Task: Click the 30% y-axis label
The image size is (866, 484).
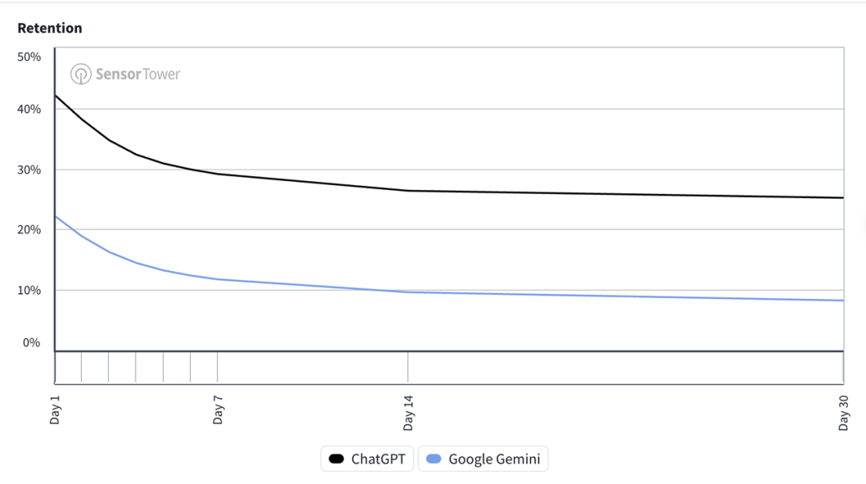Action: click(29, 170)
